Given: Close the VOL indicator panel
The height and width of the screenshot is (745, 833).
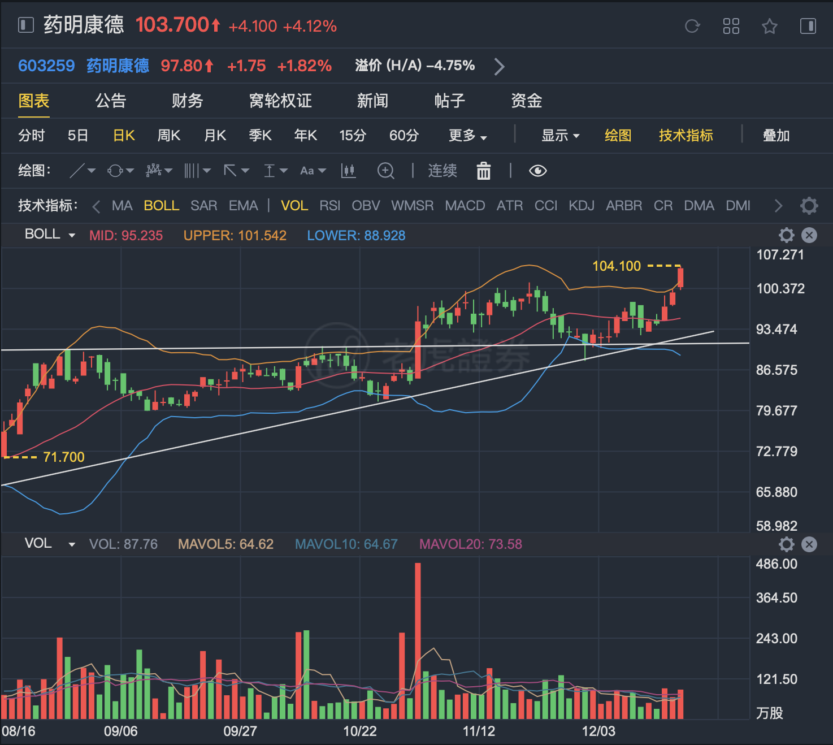Looking at the screenshot, I should pyautogui.click(x=809, y=544).
